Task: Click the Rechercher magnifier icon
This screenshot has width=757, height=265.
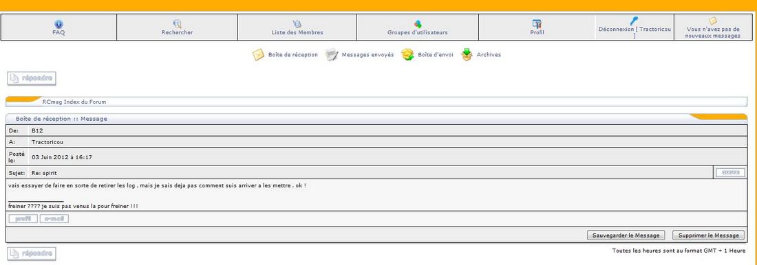Action: 177,23
